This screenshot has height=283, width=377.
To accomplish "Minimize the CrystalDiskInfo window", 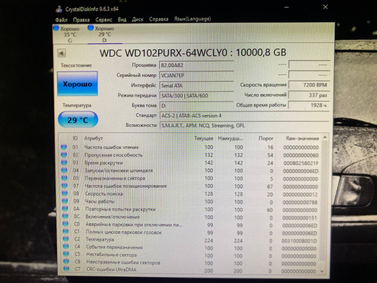I will click(287, 7).
